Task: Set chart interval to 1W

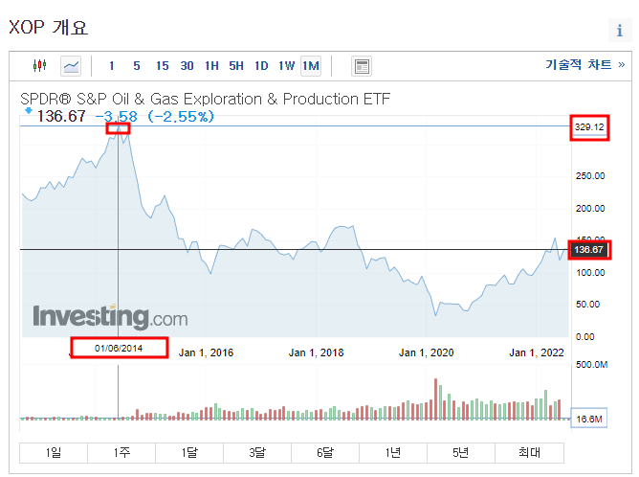Action: (x=286, y=66)
